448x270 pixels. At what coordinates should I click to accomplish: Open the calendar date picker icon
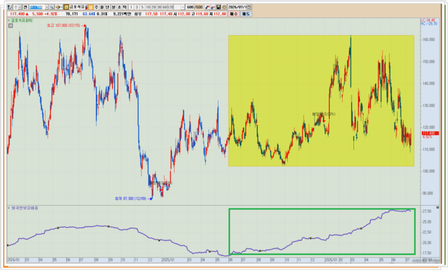(249, 7)
